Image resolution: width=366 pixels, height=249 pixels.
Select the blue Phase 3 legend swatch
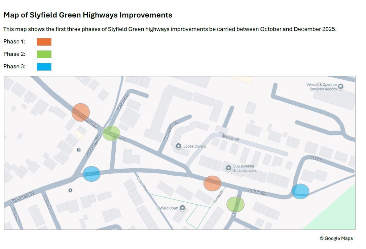[44, 67]
